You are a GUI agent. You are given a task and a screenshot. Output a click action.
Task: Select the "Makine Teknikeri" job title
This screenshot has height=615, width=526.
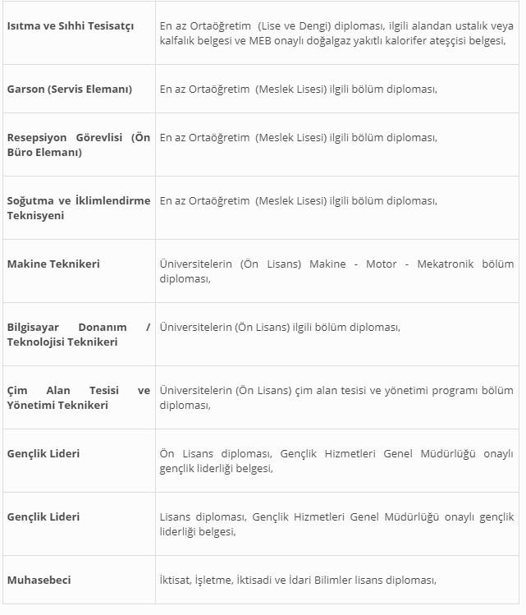click(x=53, y=264)
